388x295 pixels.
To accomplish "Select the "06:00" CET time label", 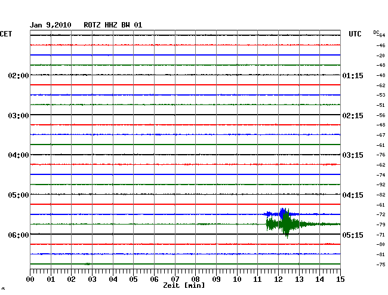I will tap(19, 235).
